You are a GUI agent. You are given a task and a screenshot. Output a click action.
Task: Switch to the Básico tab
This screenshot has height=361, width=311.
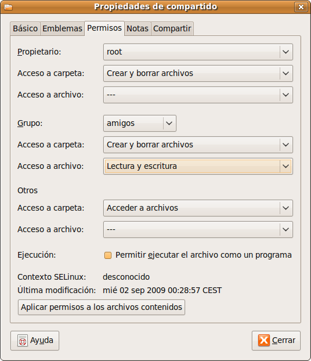point(25,29)
